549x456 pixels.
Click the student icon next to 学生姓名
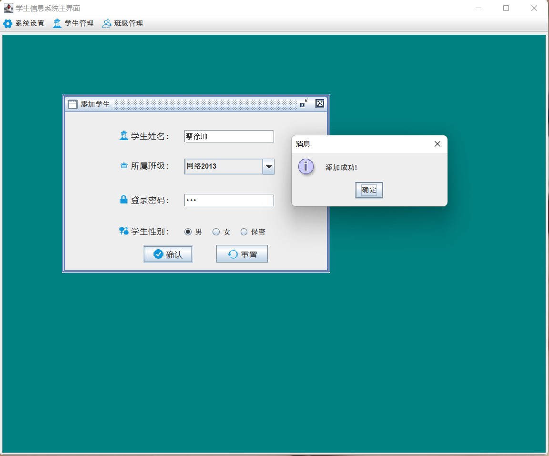tap(123, 135)
